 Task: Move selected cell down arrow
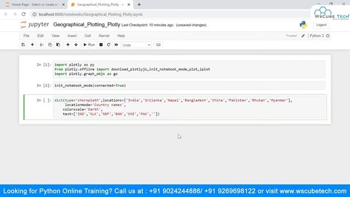pos(76,45)
